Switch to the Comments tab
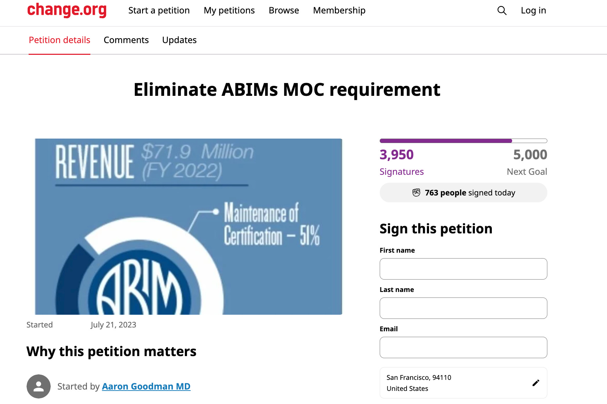Screen dimensions: 607x404 [x=126, y=40]
